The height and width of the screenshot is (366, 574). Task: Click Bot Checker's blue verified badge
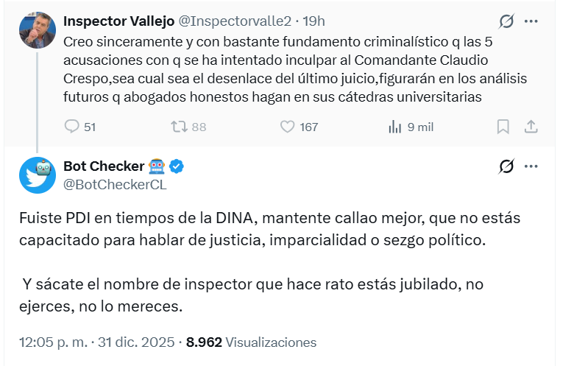[x=177, y=166]
